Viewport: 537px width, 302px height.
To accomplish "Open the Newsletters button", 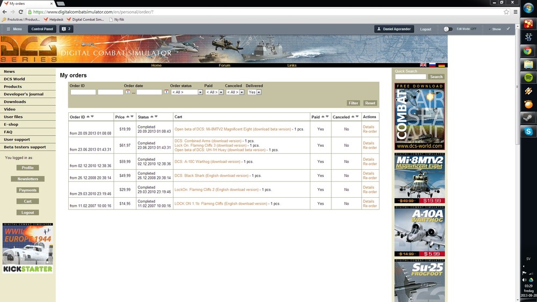I will pyautogui.click(x=28, y=179).
